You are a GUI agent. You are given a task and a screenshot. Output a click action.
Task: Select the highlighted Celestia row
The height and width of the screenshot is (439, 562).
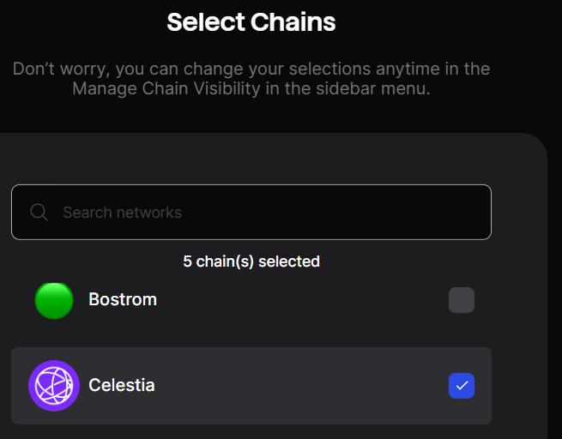(x=251, y=386)
